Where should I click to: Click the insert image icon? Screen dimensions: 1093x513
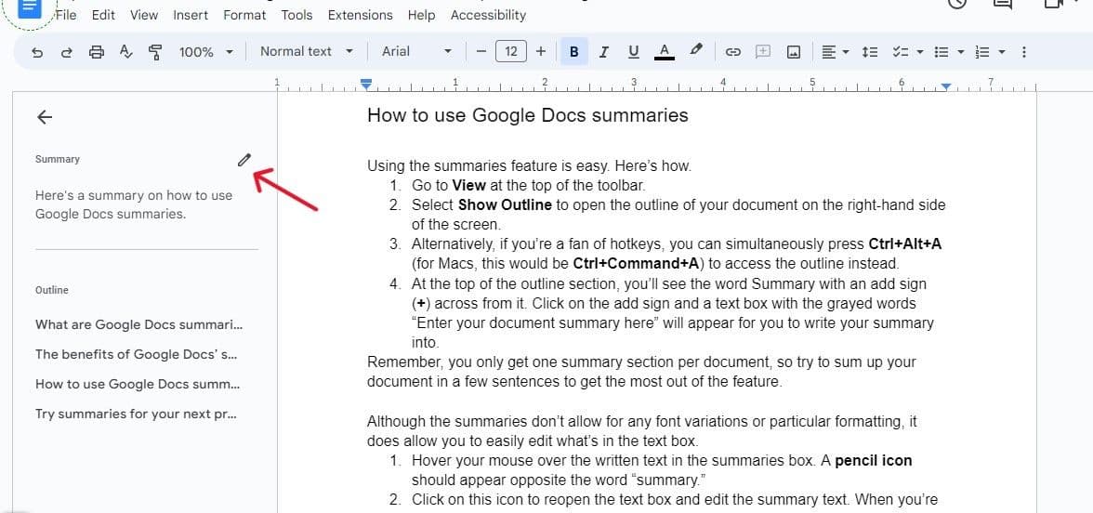pos(794,52)
